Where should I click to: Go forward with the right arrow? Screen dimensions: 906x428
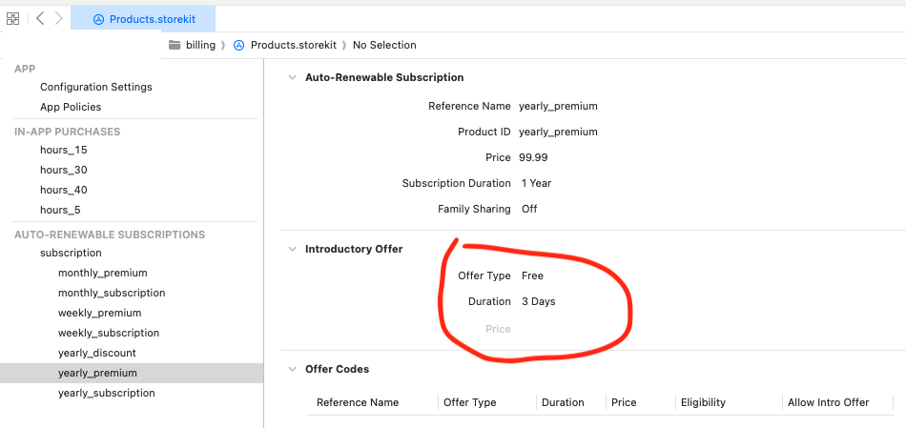(59, 19)
